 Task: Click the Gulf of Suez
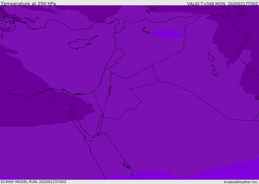(77, 124)
